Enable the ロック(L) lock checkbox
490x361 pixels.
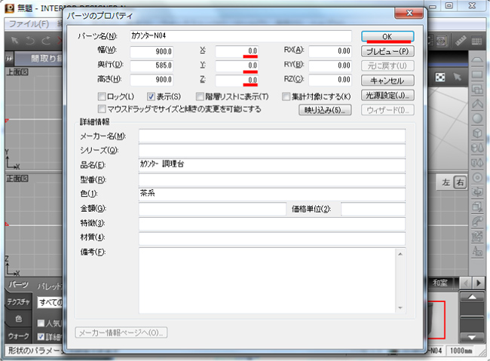pos(103,96)
